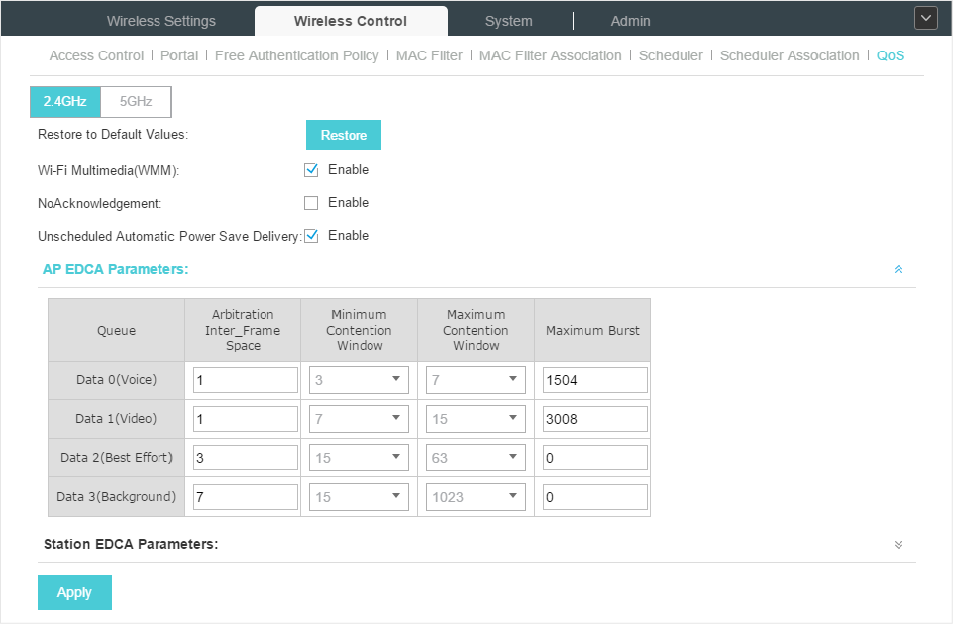Open Maximum Contention Window dropdown for Background
The height and width of the screenshot is (624, 953).
476,497
